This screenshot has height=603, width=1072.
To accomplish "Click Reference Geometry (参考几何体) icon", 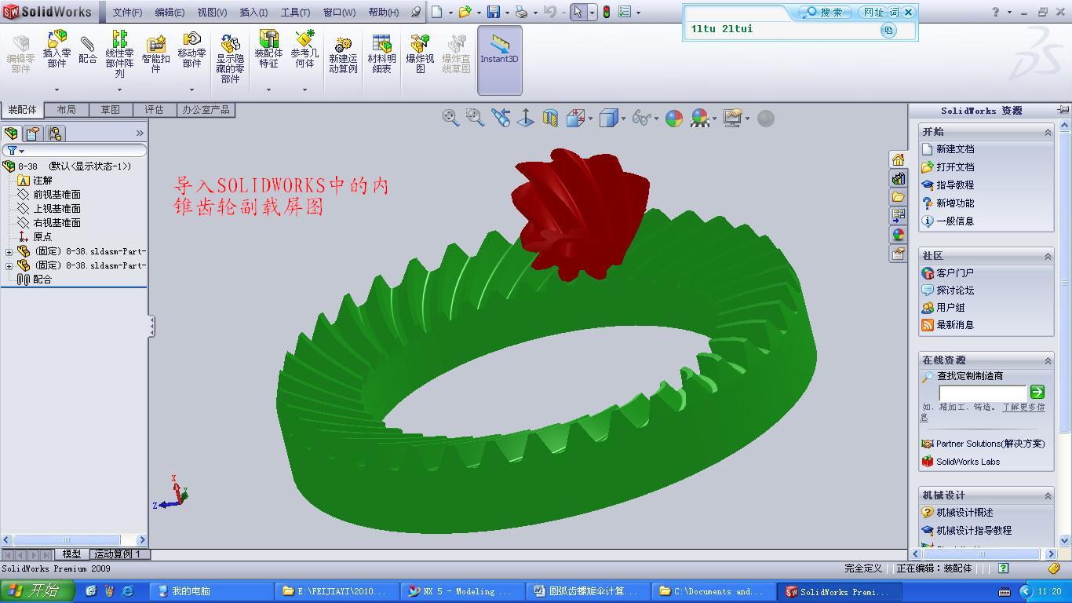I will [x=304, y=49].
